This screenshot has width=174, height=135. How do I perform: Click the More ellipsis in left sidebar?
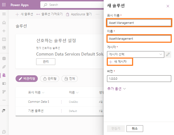pyautogui.click(x=4, y=100)
